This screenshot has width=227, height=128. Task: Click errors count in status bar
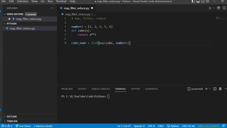point(4,126)
